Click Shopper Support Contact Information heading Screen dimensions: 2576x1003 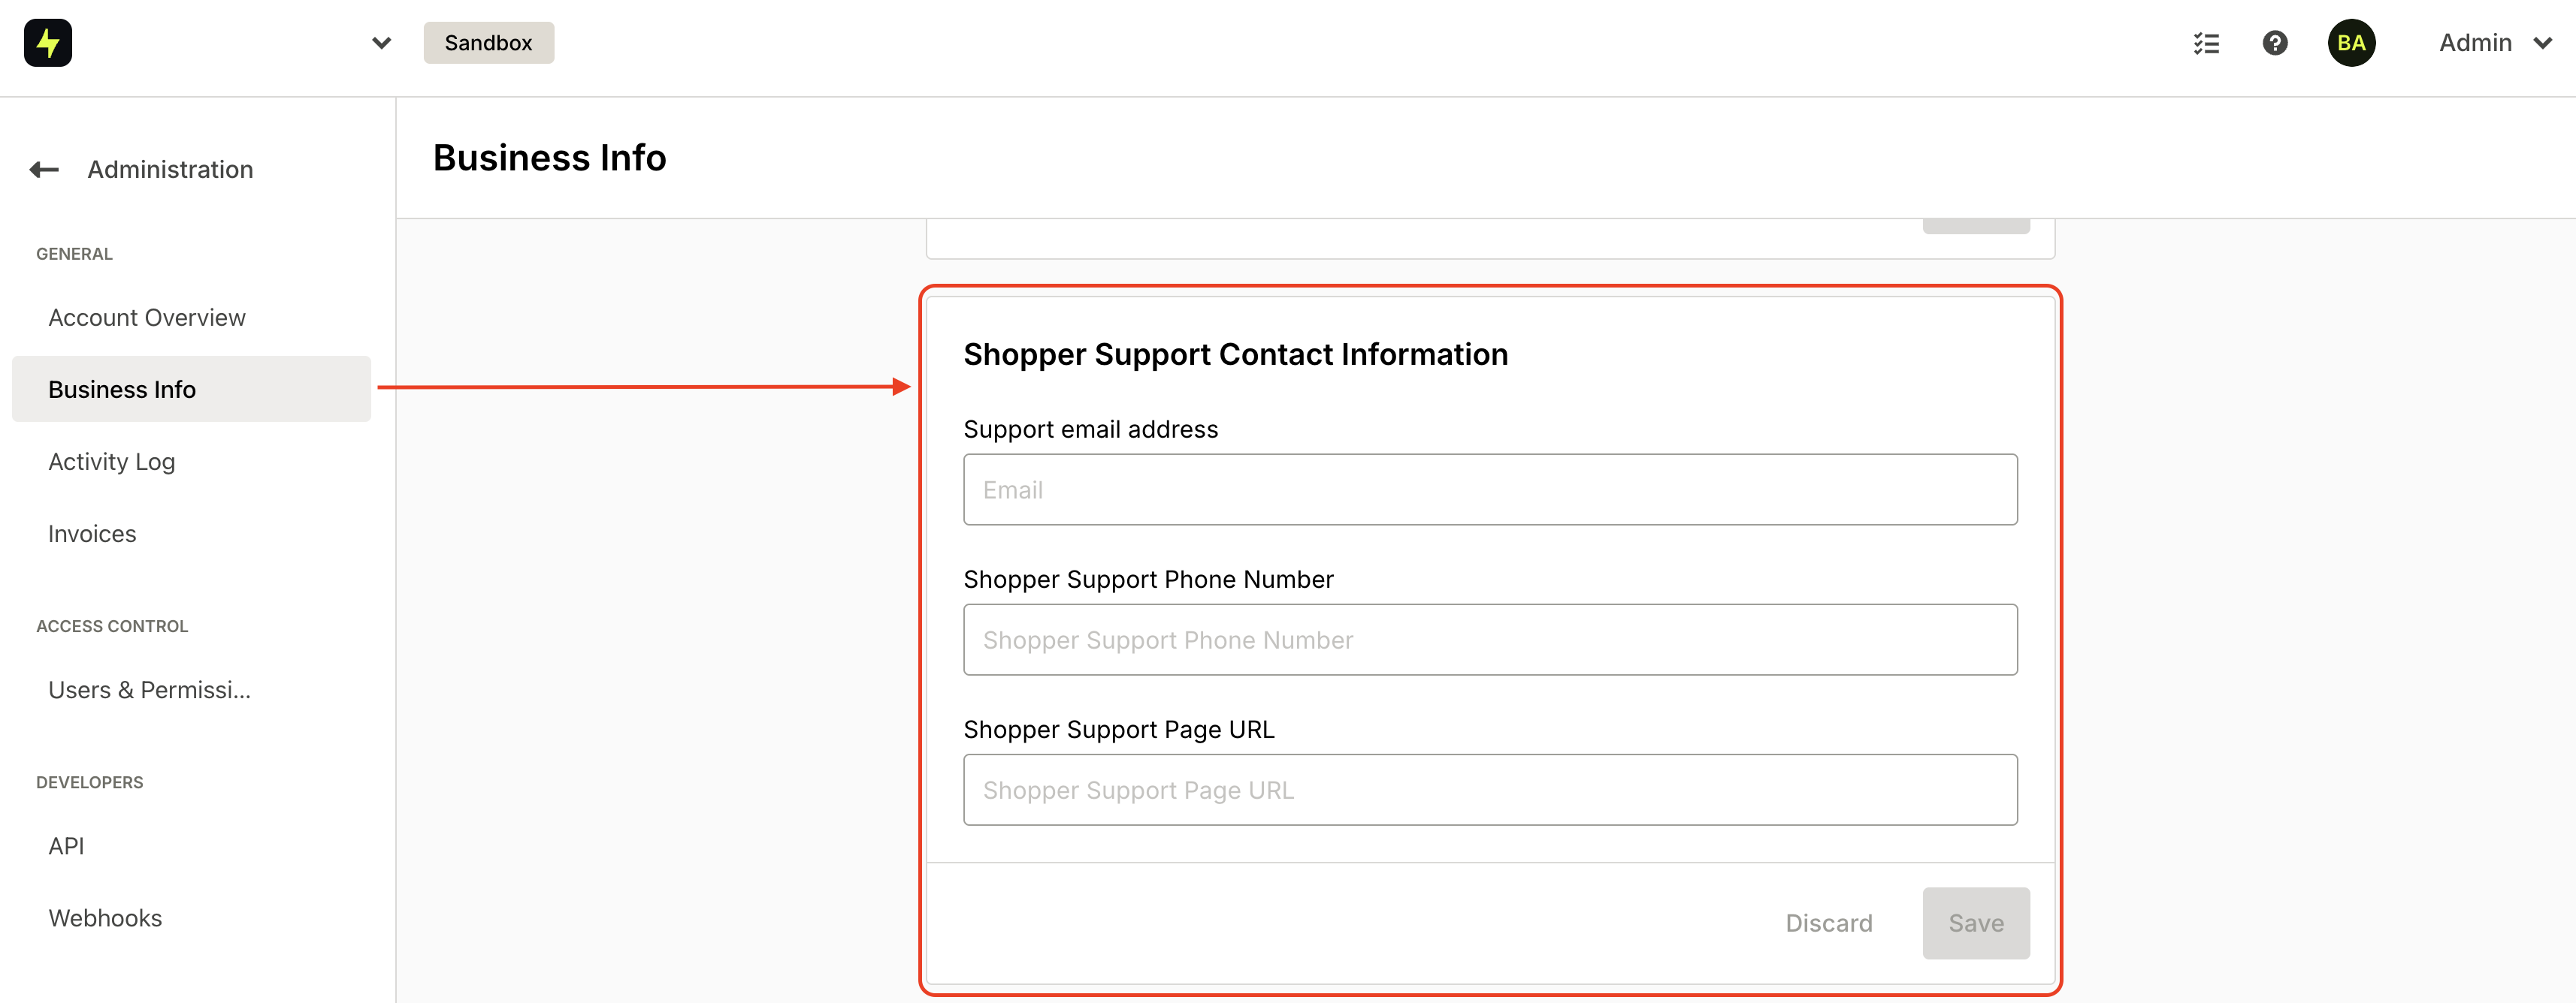1235,354
